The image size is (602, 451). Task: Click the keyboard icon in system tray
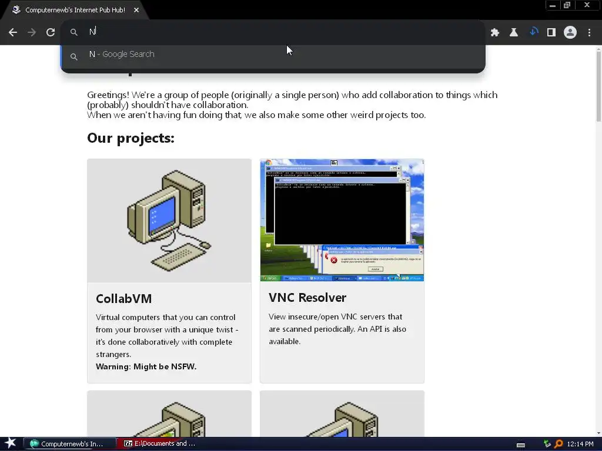click(x=521, y=445)
